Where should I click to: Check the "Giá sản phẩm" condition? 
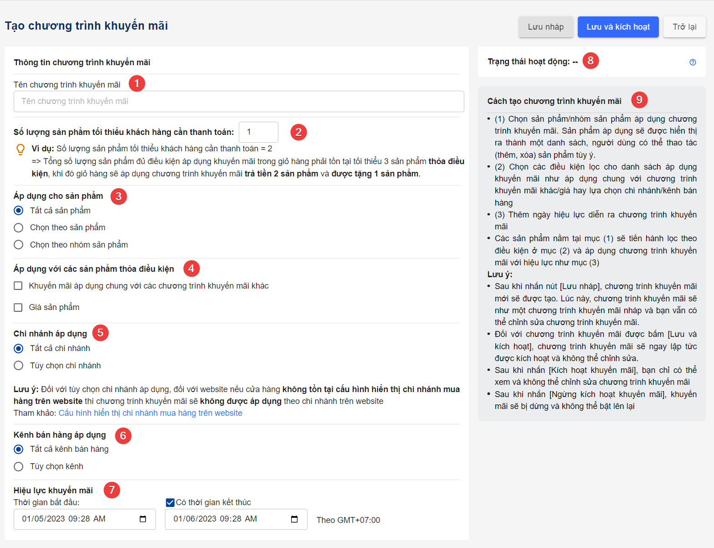pos(18,307)
